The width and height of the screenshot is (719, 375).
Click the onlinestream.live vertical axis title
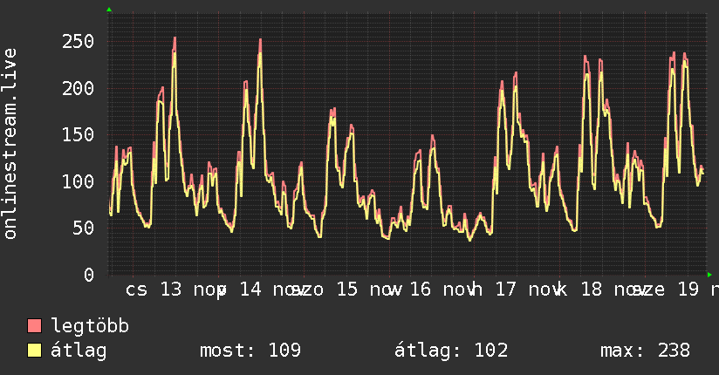click(x=10, y=144)
